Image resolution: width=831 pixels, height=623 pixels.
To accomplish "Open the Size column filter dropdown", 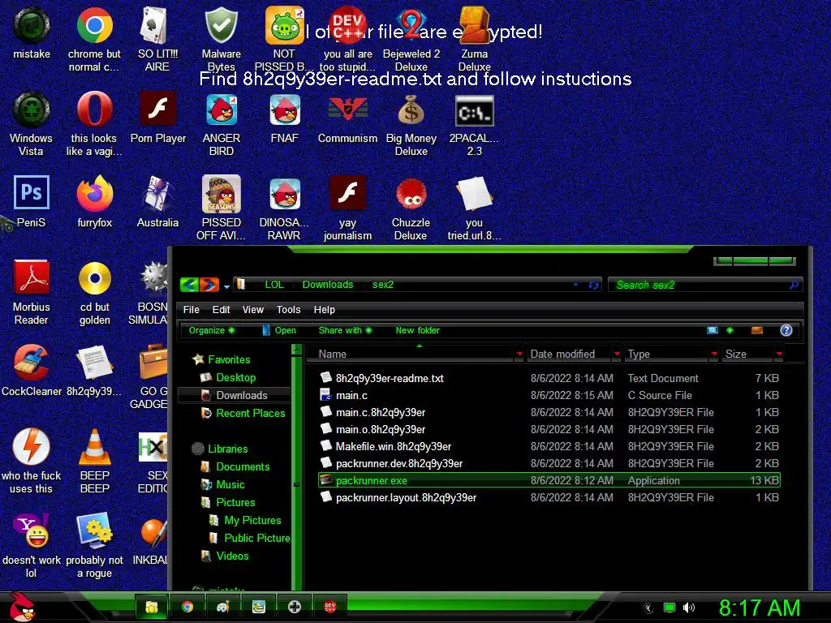I will click(x=779, y=354).
